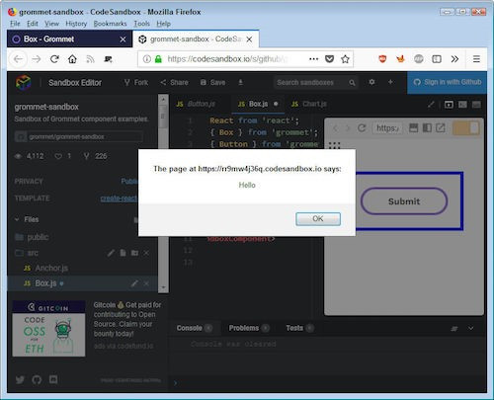
Task: Rename Box.js with pencil icon
Action: click(x=134, y=283)
